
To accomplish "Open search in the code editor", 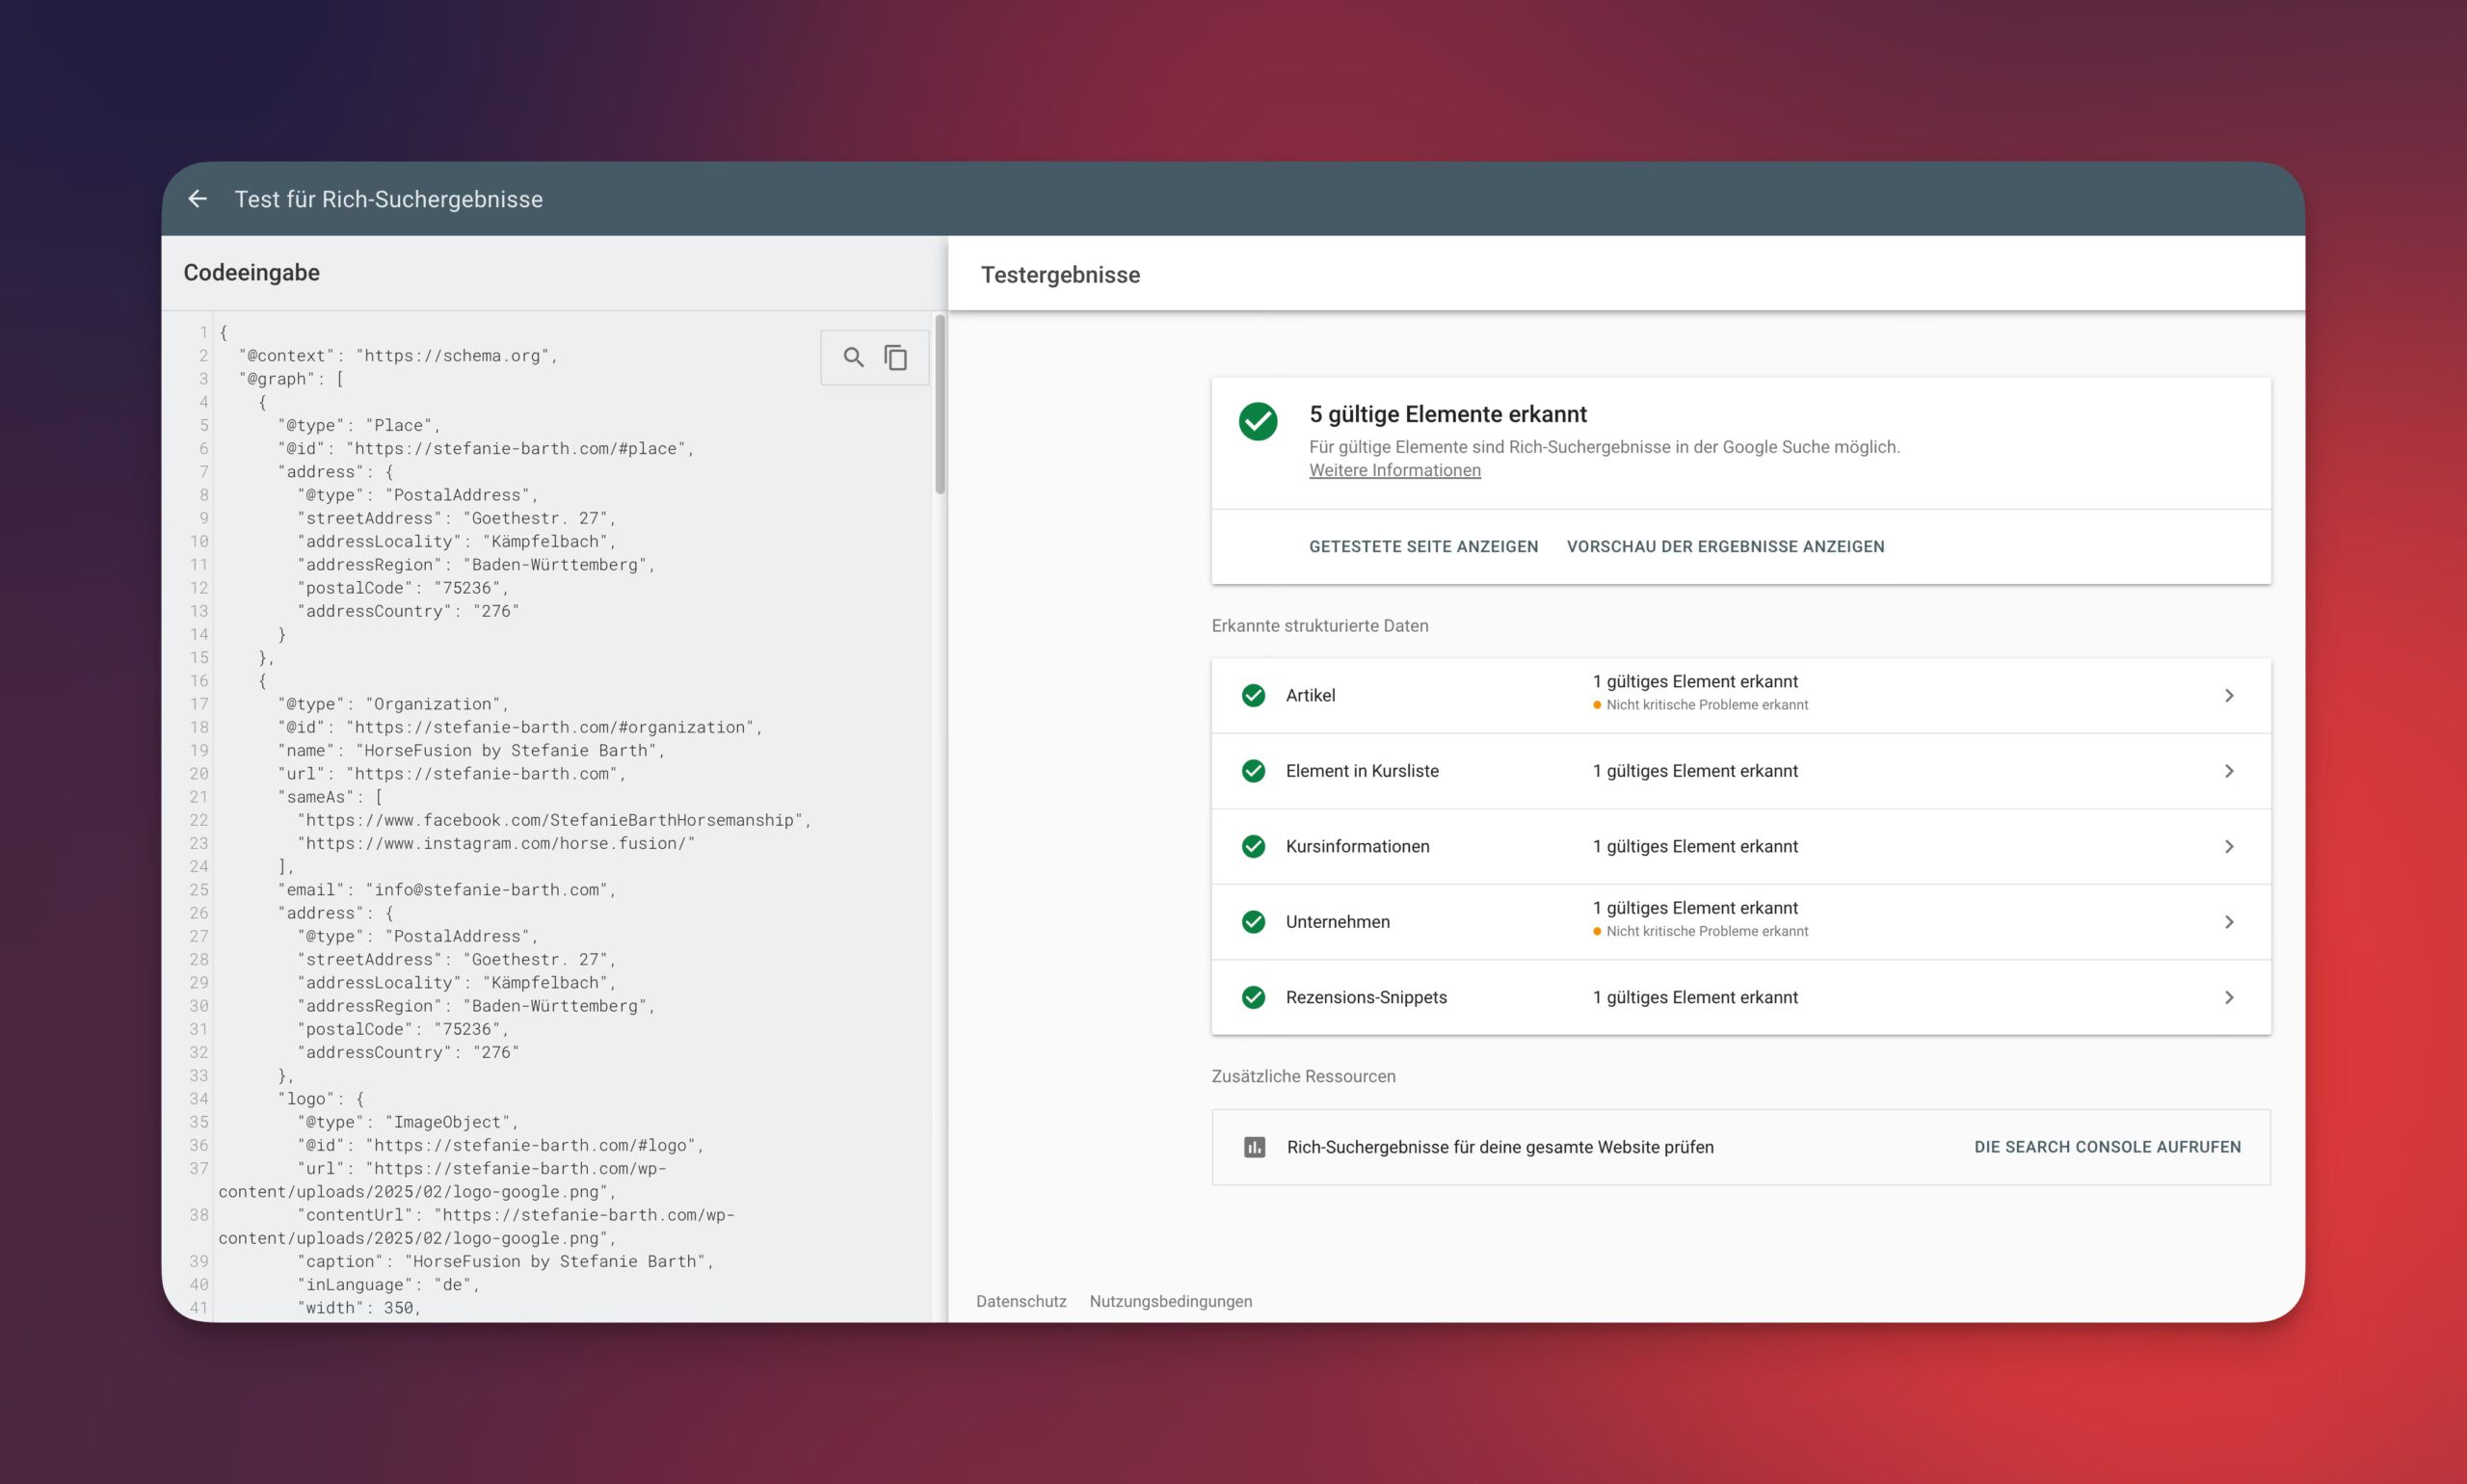I will pyautogui.click(x=853, y=357).
